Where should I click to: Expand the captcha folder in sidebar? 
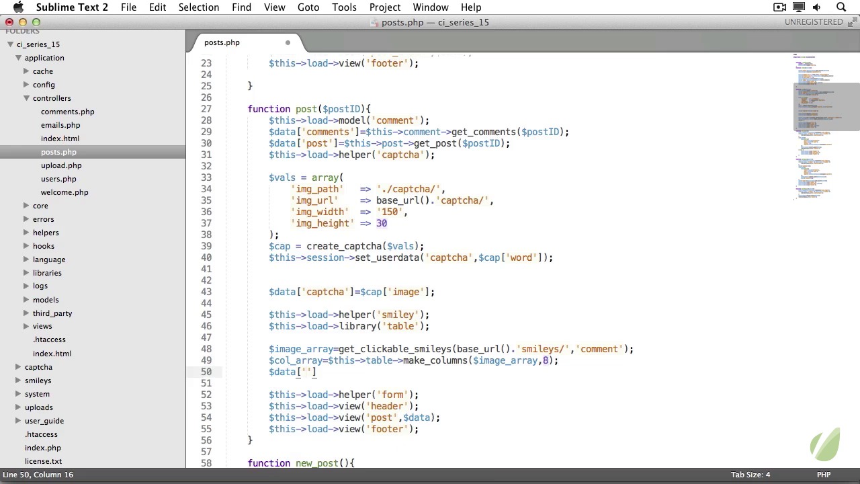point(18,367)
